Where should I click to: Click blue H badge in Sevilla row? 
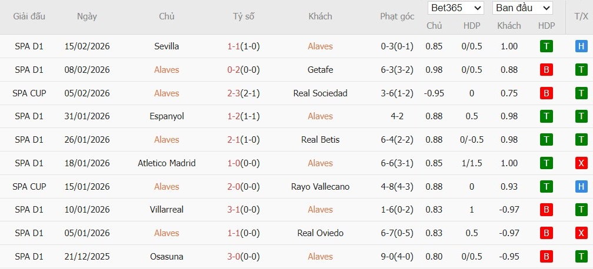point(581,46)
